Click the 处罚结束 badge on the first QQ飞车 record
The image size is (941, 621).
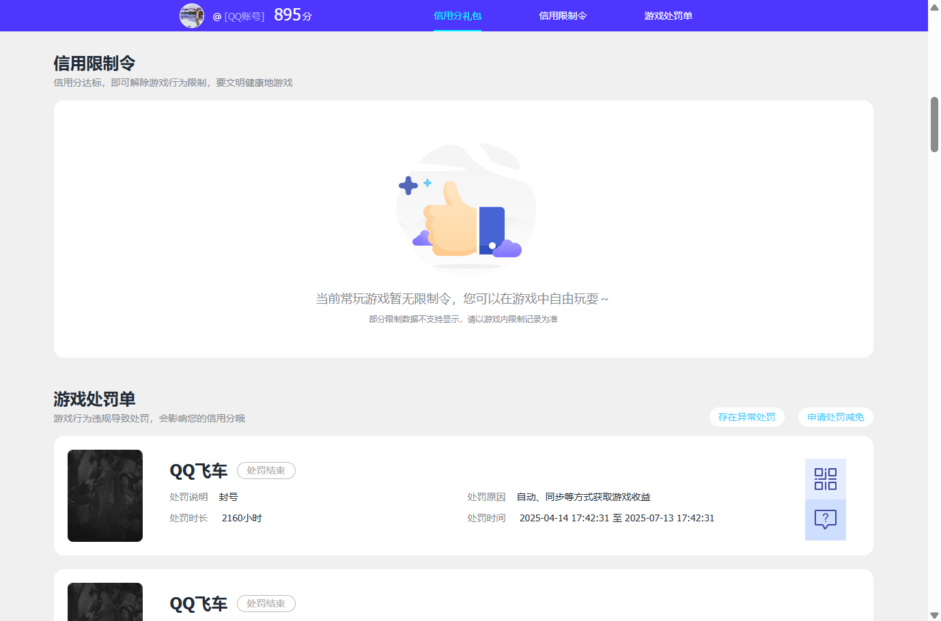point(266,470)
